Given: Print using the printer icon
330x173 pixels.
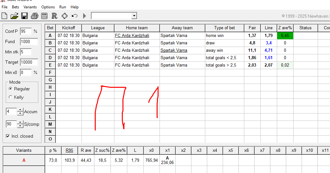Looking at the screenshot, I should [34, 16].
